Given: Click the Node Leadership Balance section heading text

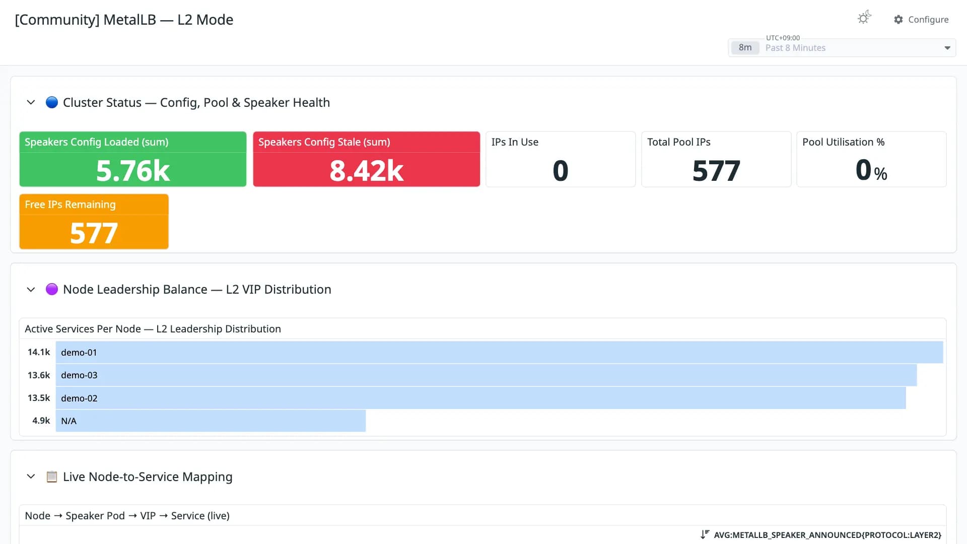Looking at the screenshot, I should click(x=197, y=290).
